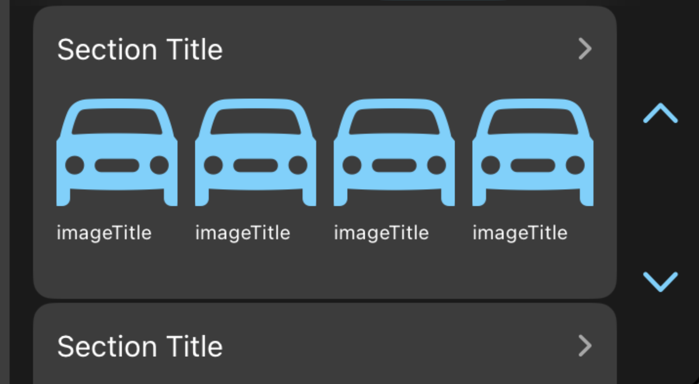
Task: Choose the third car icon
Action: [x=394, y=153]
